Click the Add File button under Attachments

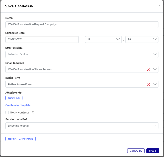coord(14,98)
